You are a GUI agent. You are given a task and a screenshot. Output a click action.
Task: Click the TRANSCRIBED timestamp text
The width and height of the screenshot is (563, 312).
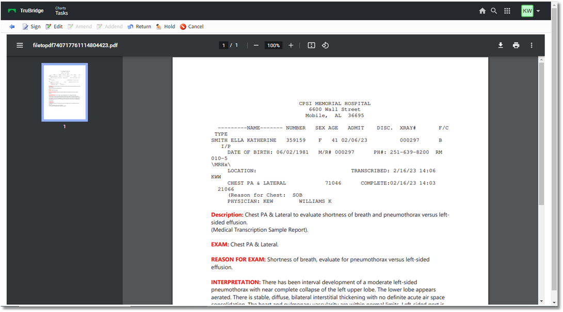[x=393, y=171]
